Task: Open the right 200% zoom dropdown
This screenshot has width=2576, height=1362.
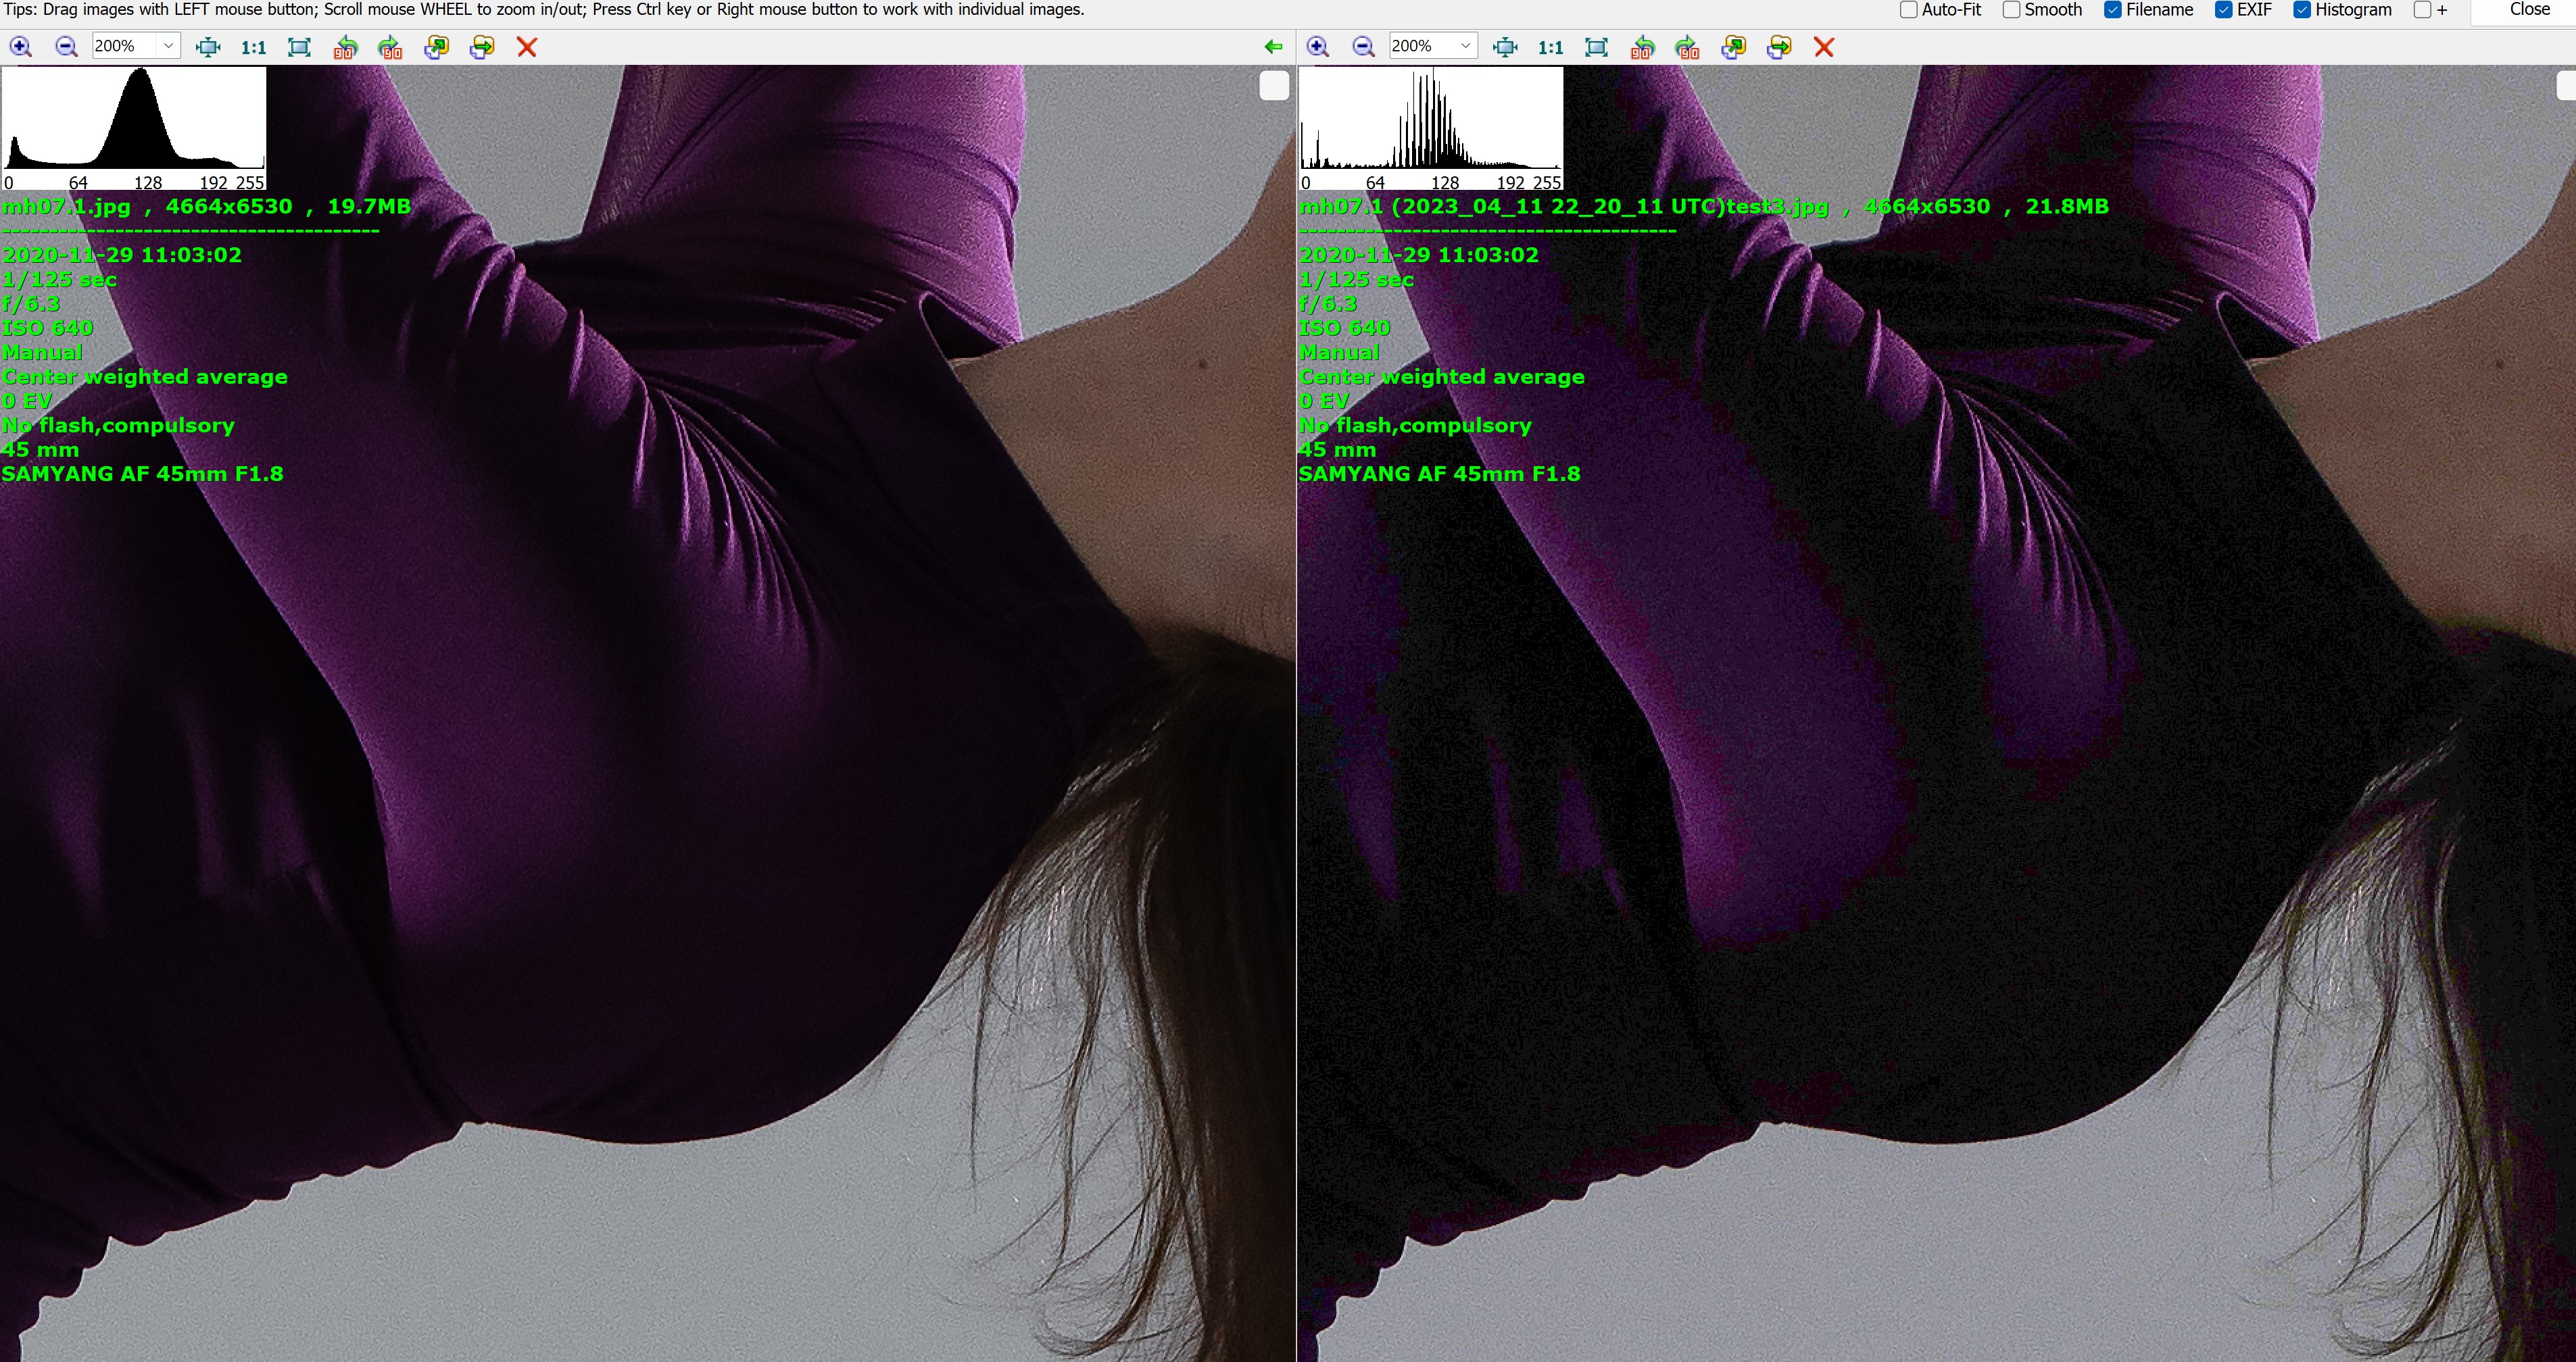Action: [x=1465, y=46]
